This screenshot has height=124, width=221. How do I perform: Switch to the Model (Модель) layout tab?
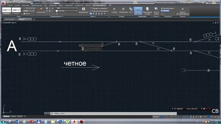click(x=6, y=116)
